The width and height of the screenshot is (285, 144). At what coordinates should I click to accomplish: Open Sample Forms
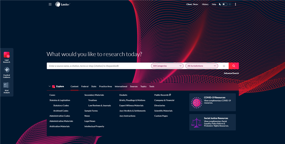point(91,111)
